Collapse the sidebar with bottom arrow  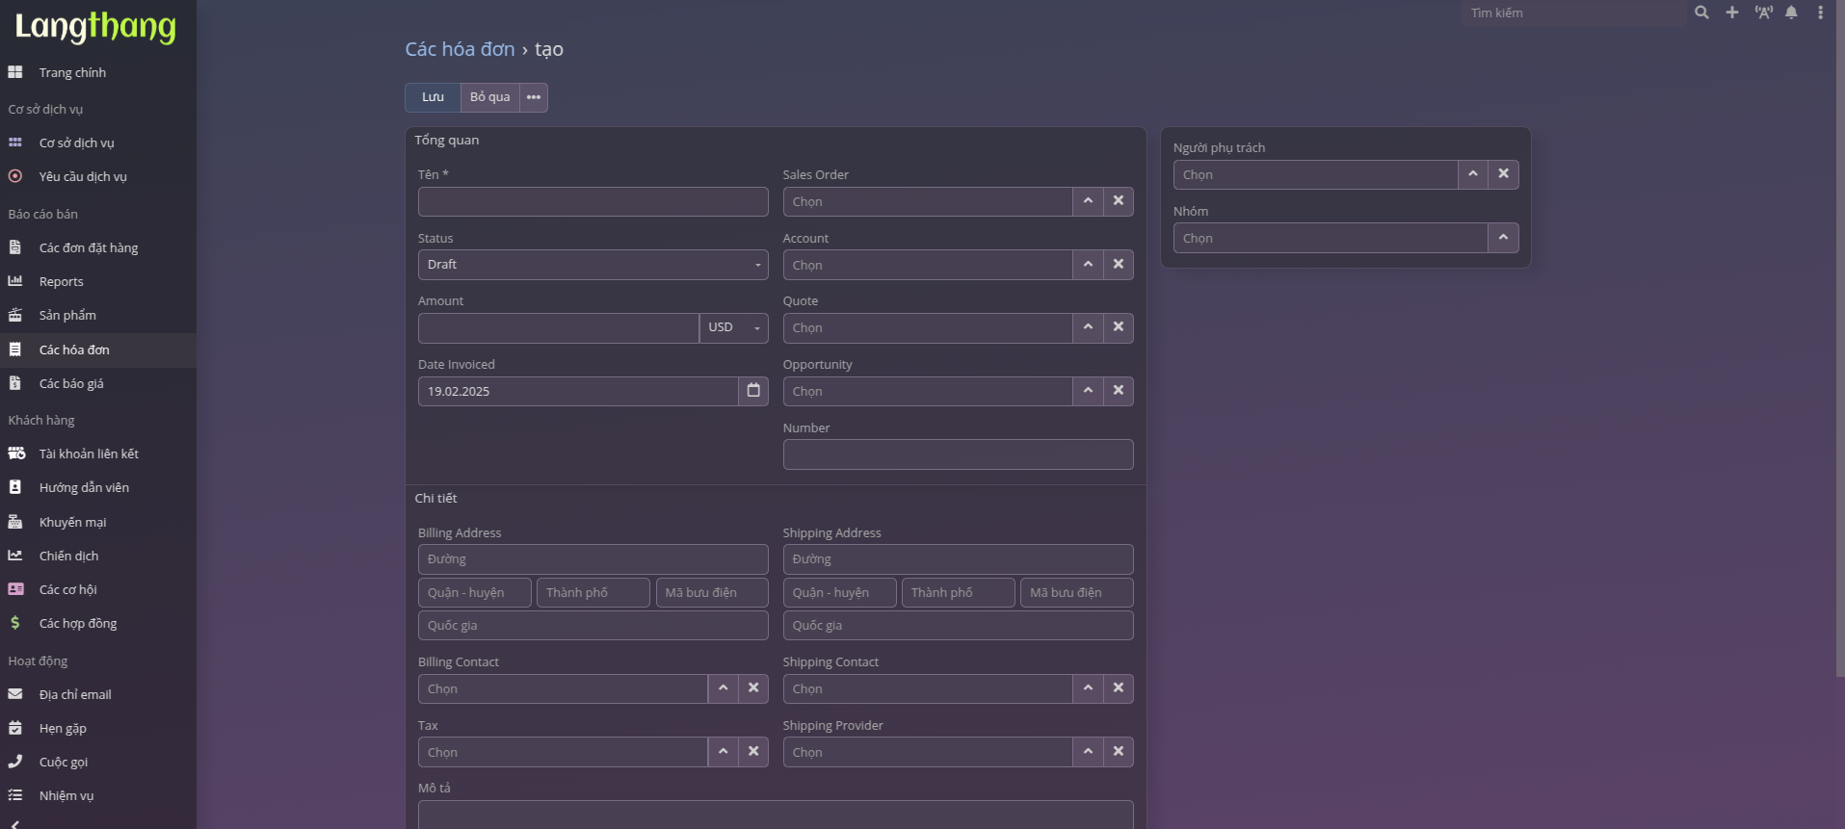click(x=15, y=823)
